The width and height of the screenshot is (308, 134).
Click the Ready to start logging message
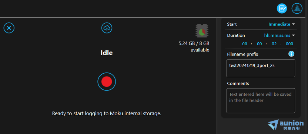[x=107, y=113]
